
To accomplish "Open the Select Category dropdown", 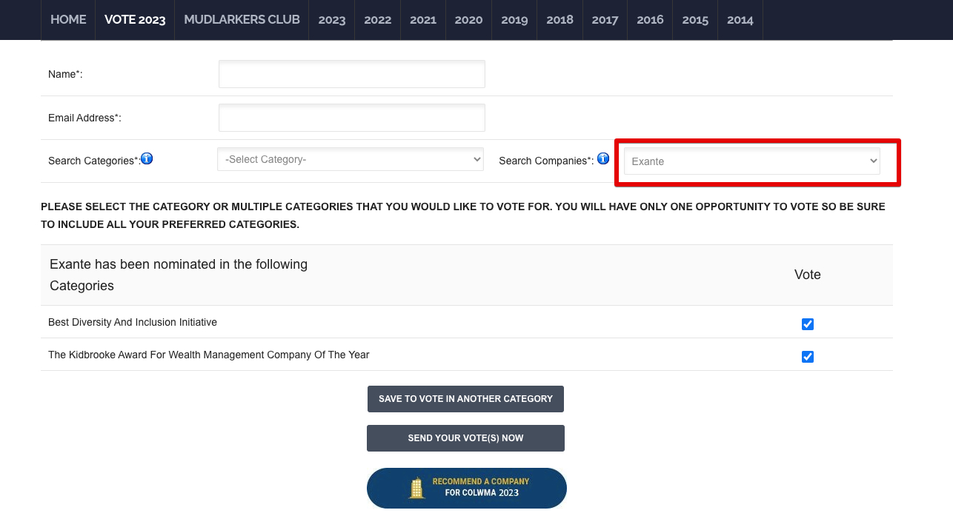I will tap(351, 159).
